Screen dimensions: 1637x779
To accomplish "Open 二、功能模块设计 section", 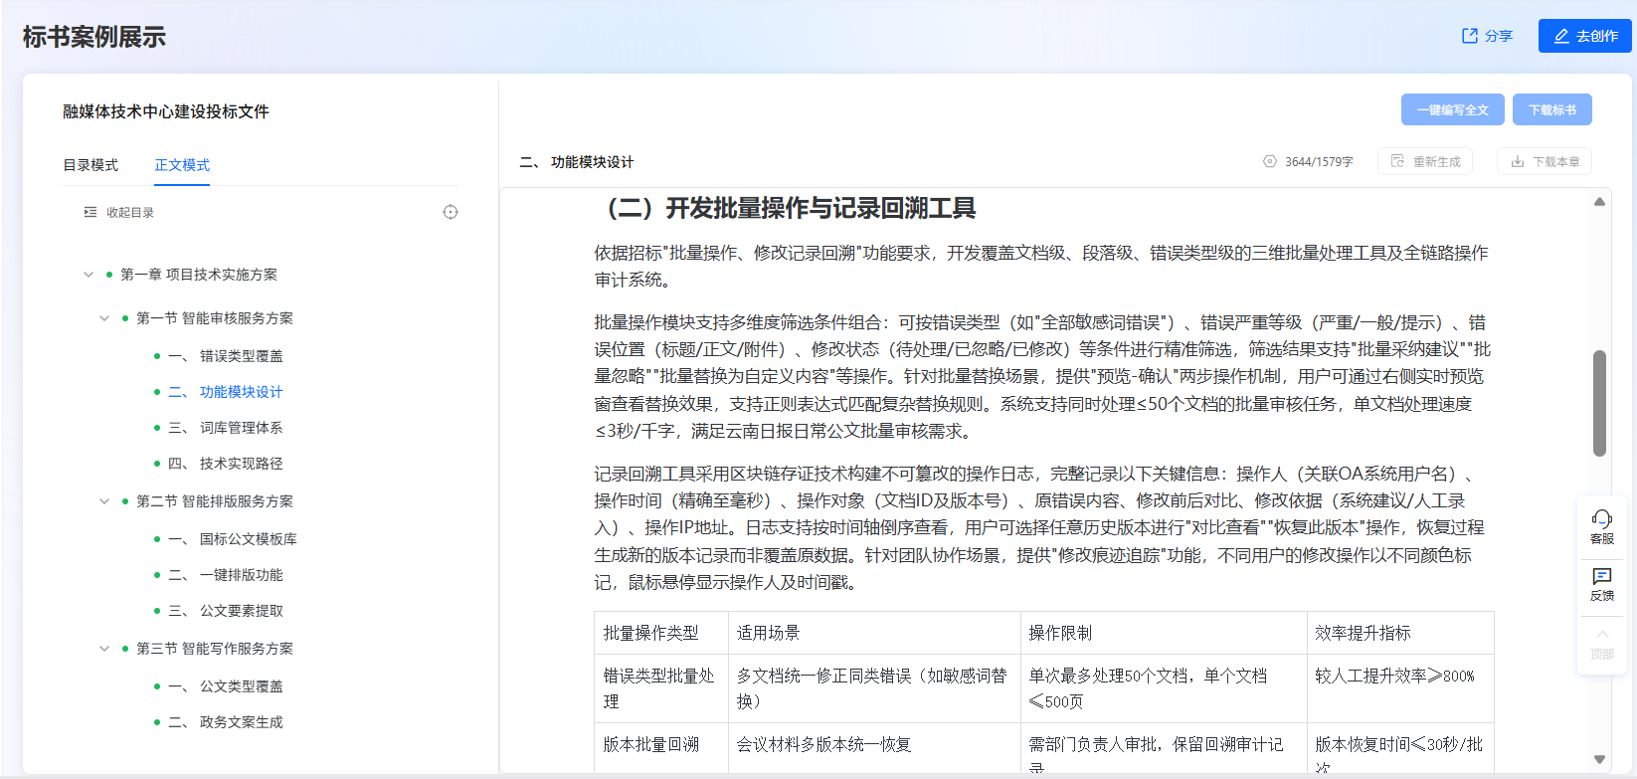I will pyautogui.click(x=226, y=392).
